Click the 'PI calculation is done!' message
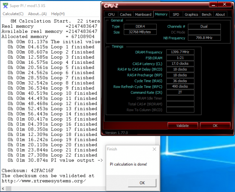 (x=129, y=164)
